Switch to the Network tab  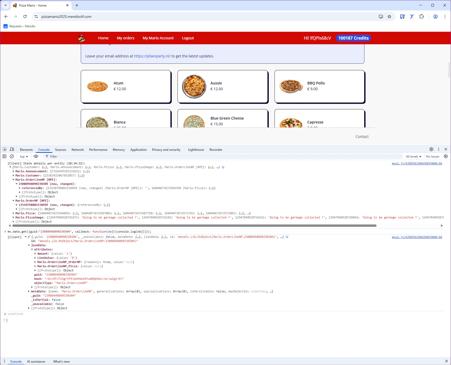[78, 149]
